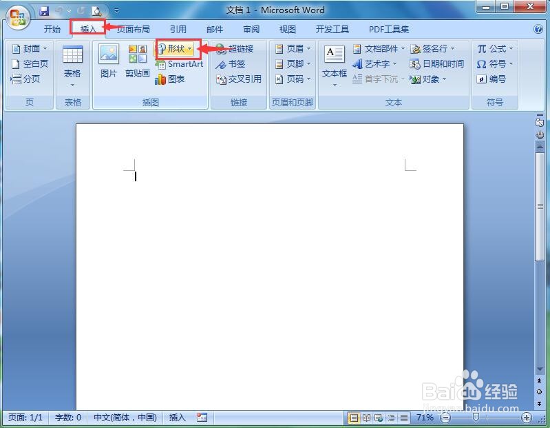Switch to the Page Layout (页面布局) tab

[x=133, y=29]
